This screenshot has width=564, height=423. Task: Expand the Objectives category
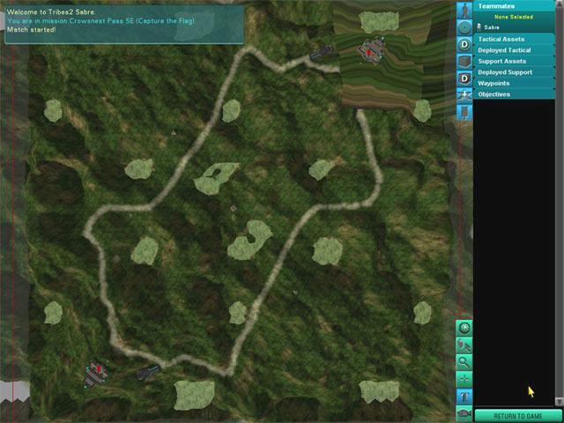(514, 94)
